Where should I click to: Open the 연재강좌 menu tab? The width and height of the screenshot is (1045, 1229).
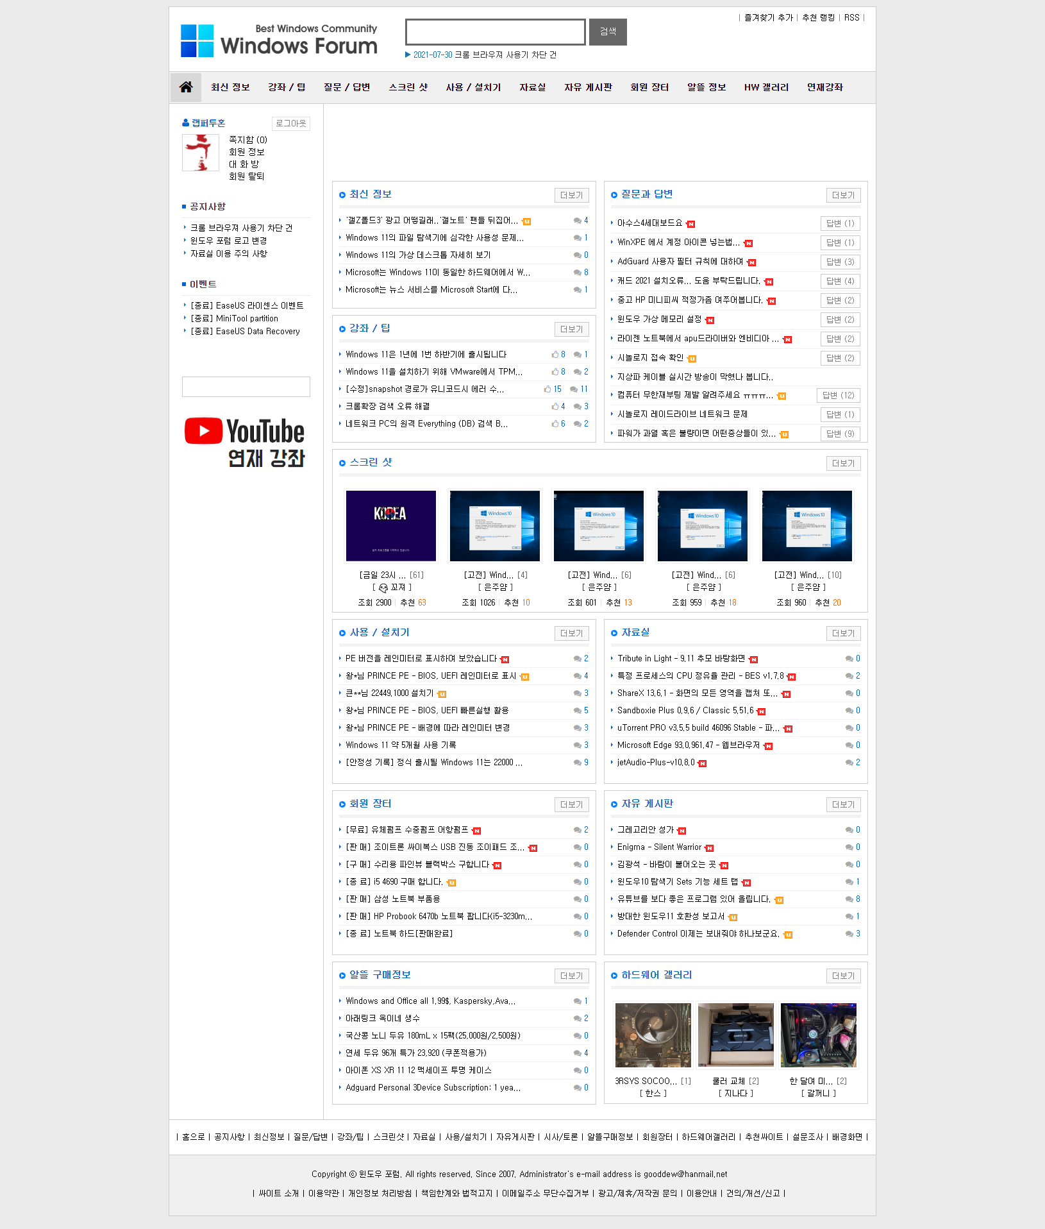[x=825, y=87]
